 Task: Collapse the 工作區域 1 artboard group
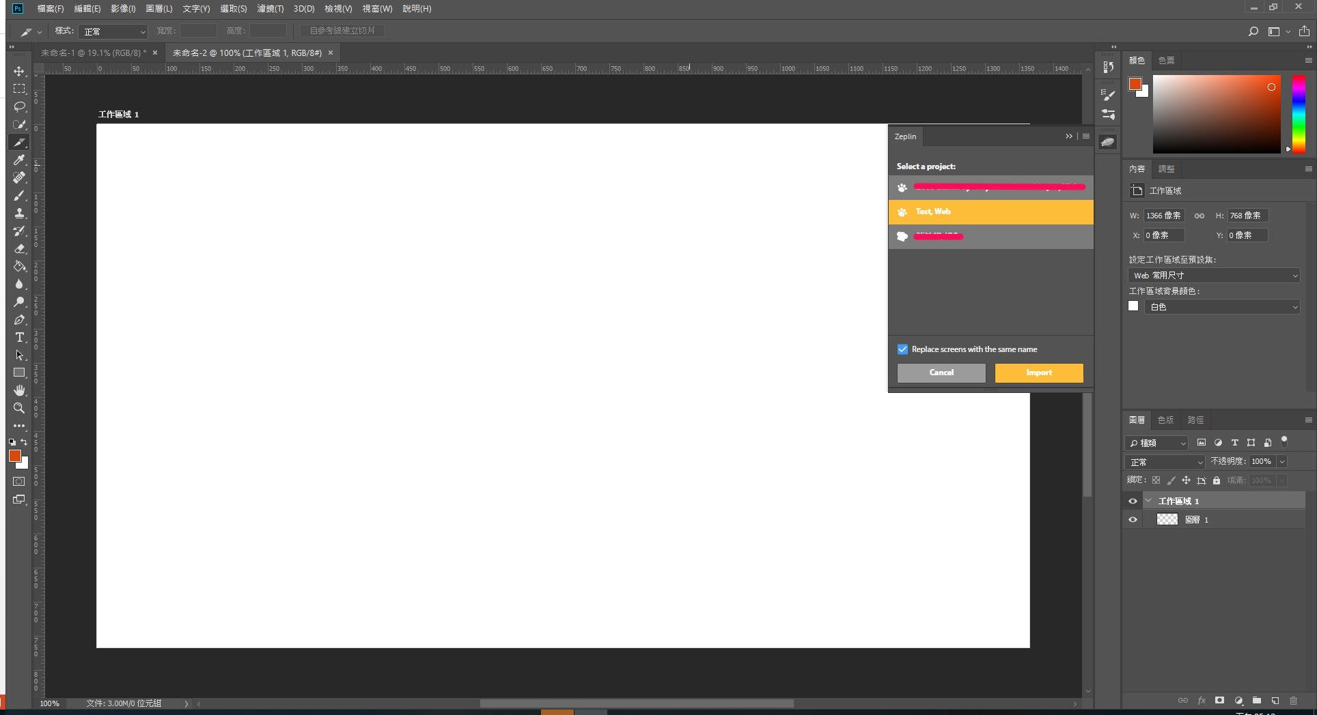[x=1148, y=501]
